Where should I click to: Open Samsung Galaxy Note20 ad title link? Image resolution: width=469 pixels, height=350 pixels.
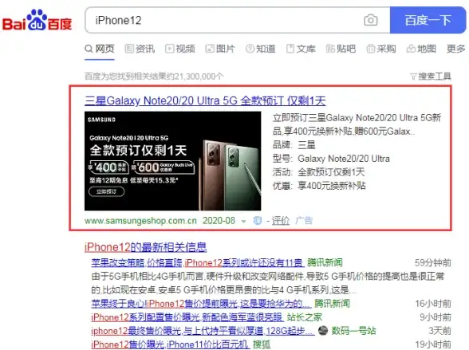(x=205, y=100)
